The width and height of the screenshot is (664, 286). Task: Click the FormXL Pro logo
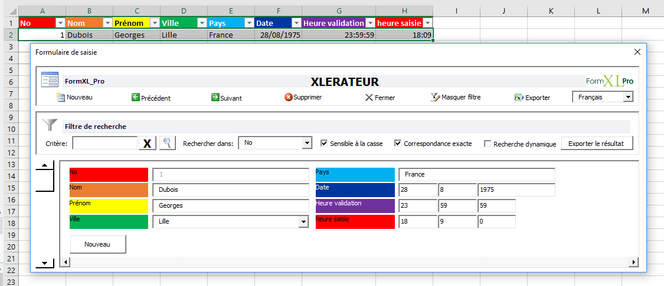610,80
